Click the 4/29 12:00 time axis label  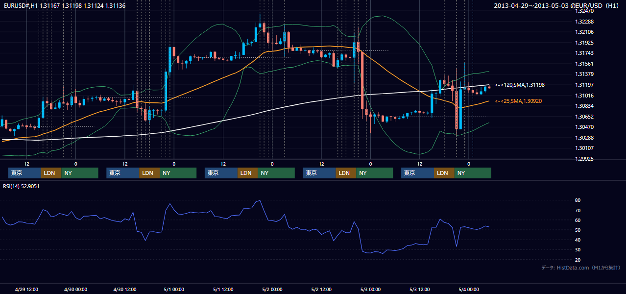[x=27, y=289]
